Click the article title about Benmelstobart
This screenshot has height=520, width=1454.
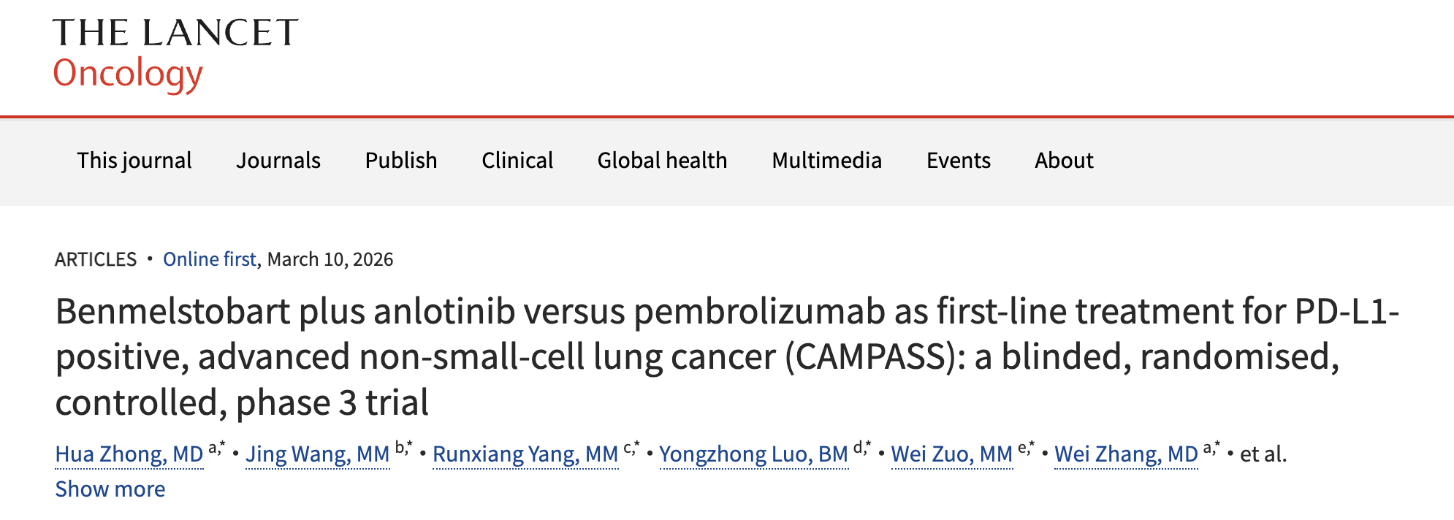click(x=726, y=356)
